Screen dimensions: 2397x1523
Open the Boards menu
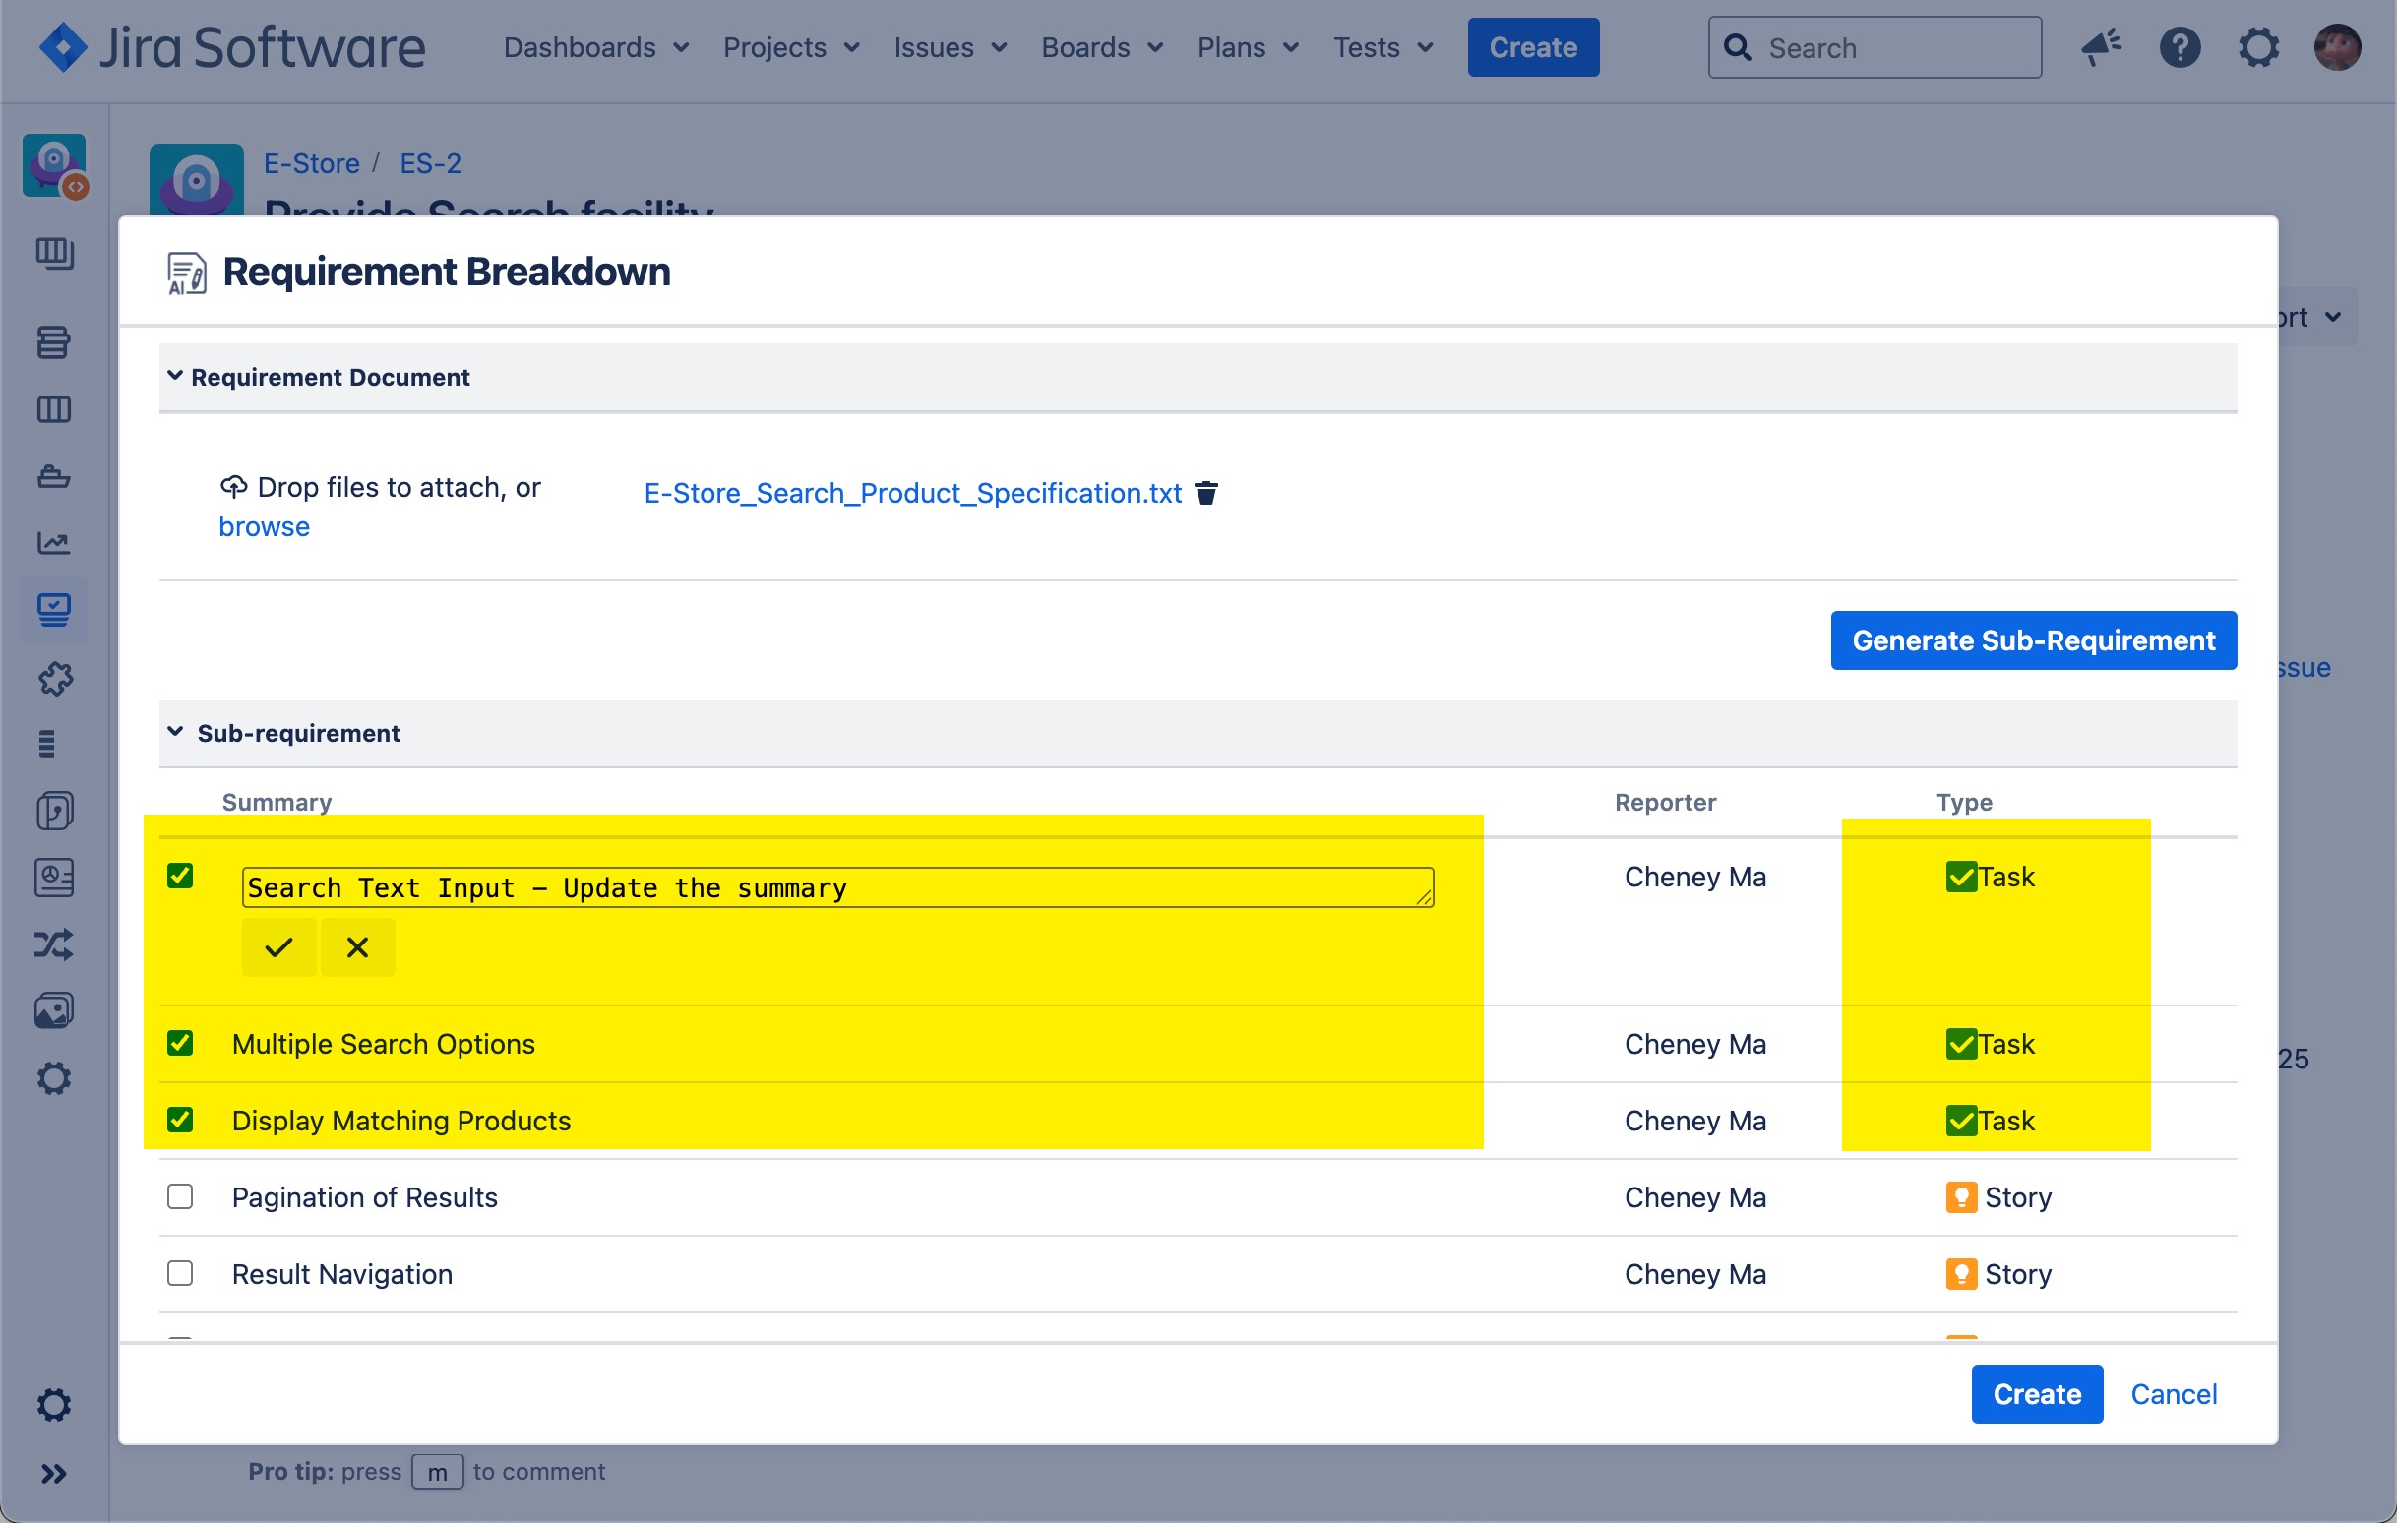1101,48
